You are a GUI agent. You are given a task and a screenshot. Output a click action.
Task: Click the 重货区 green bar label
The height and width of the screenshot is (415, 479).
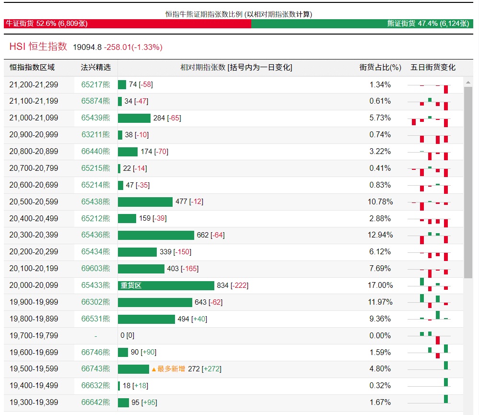[x=131, y=285]
